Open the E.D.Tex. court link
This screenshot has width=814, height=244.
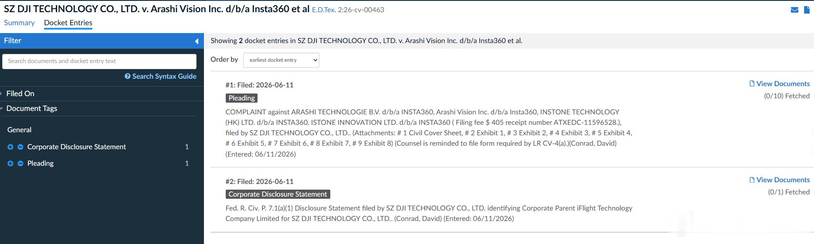point(324,10)
